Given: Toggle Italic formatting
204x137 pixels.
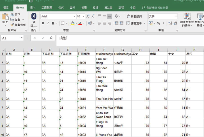Looking at the screenshot, I should [x=48, y=23].
